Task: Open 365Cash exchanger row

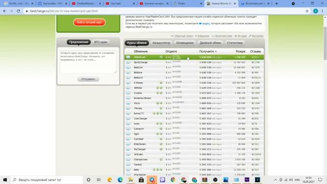Action: click(194, 154)
